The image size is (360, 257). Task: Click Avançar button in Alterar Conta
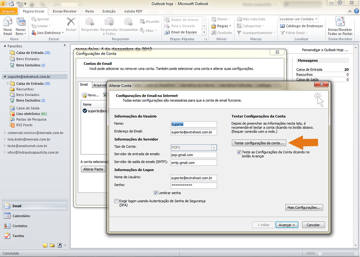(287, 225)
